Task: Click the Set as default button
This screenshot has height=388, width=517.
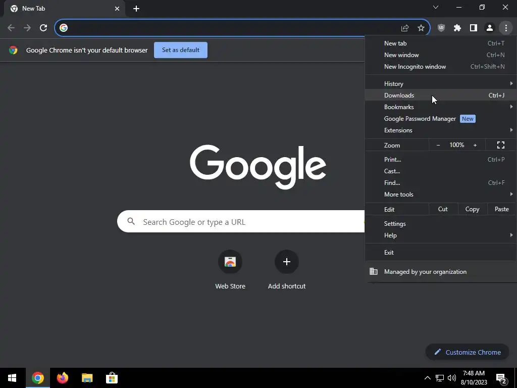Action: point(181,50)
